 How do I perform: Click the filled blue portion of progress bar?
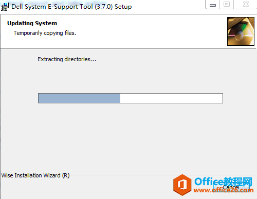[x=79, y=98]
